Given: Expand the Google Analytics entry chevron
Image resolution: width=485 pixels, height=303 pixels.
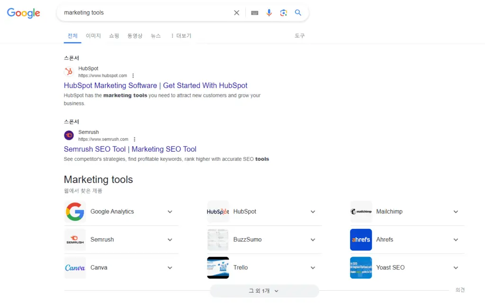Looking at the screenshot, I should (x=170, y=212).
